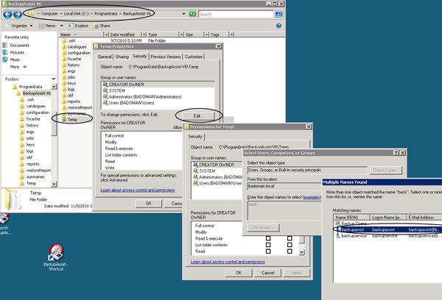The width and height of the screenshot is (442, 300).
Task: Open the address bar history dropdown
Action: (x=183, y=14)
